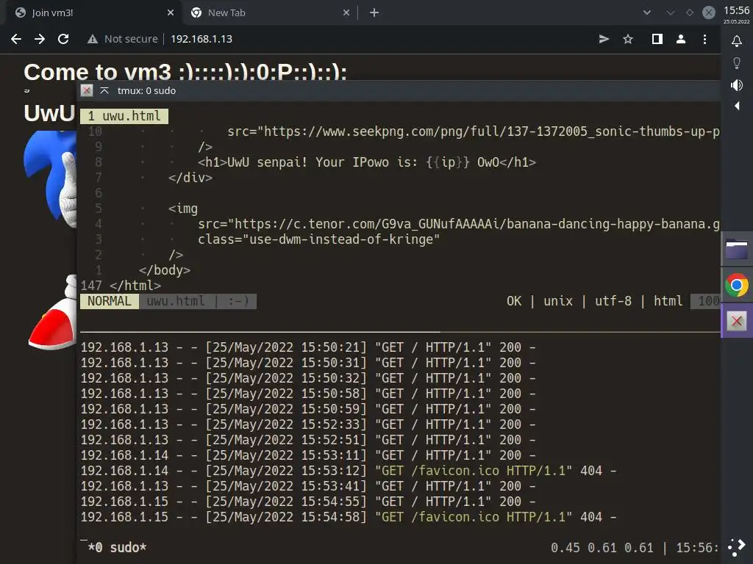Screen dimensions: 753x564
Task: Click the Not secure warning icon
Action: point(93,39)
